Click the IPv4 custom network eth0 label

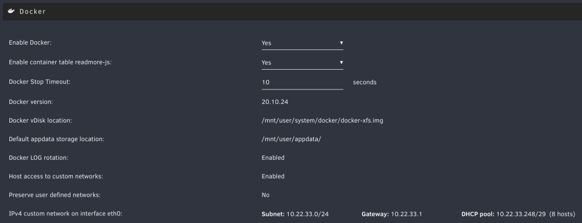[65, 214]
